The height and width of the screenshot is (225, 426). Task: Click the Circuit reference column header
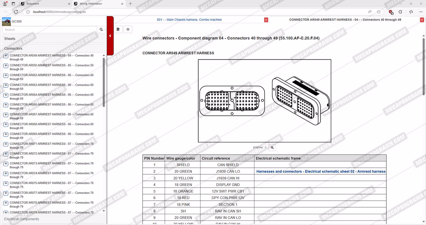click(x=227, y=158)
